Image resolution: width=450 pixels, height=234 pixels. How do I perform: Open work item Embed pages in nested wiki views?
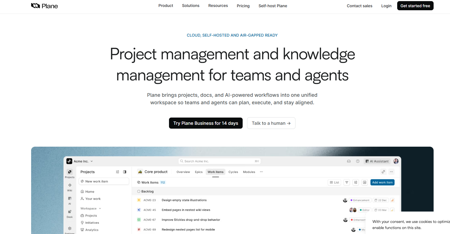[186, 210]
